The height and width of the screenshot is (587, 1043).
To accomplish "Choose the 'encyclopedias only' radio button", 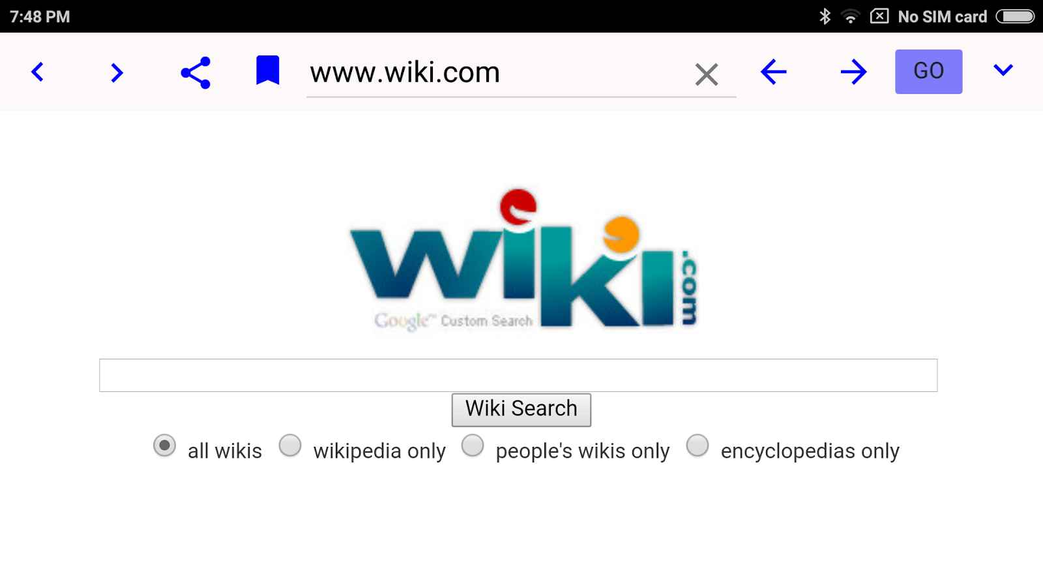I will tap(698, 446).
